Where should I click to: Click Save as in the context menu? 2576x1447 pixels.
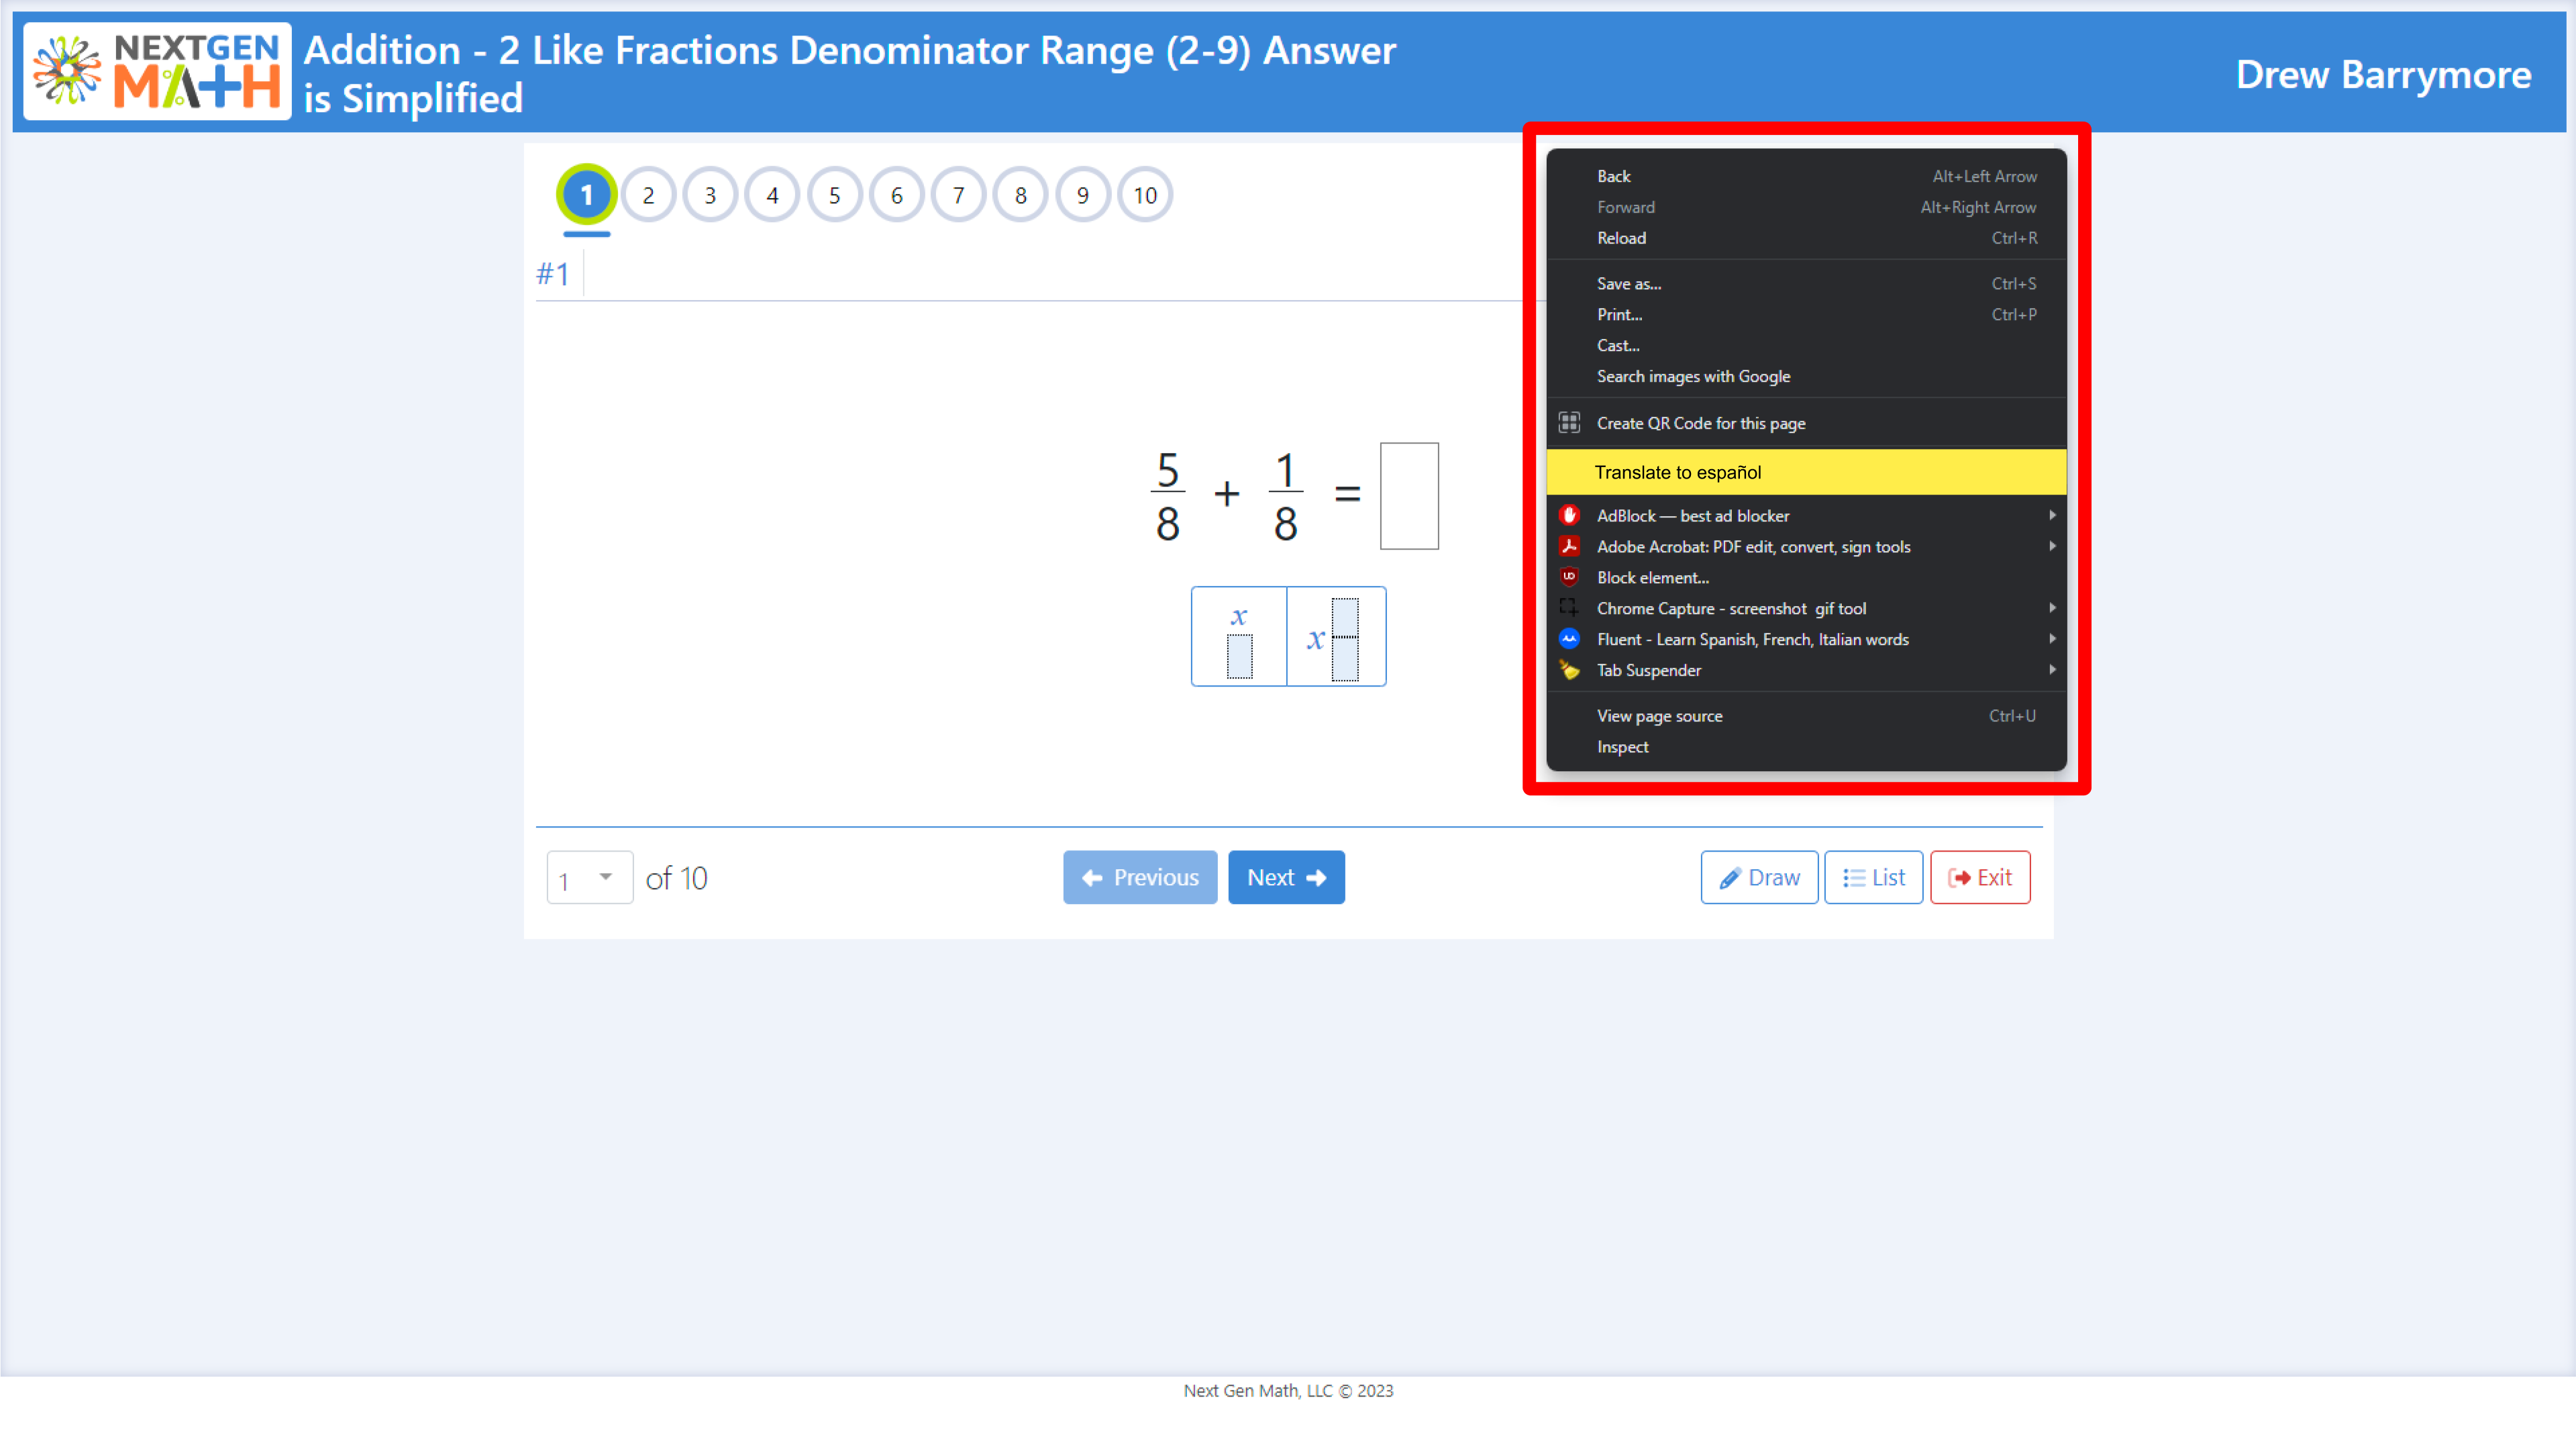pyautogui.click(x=1629, y=283)
